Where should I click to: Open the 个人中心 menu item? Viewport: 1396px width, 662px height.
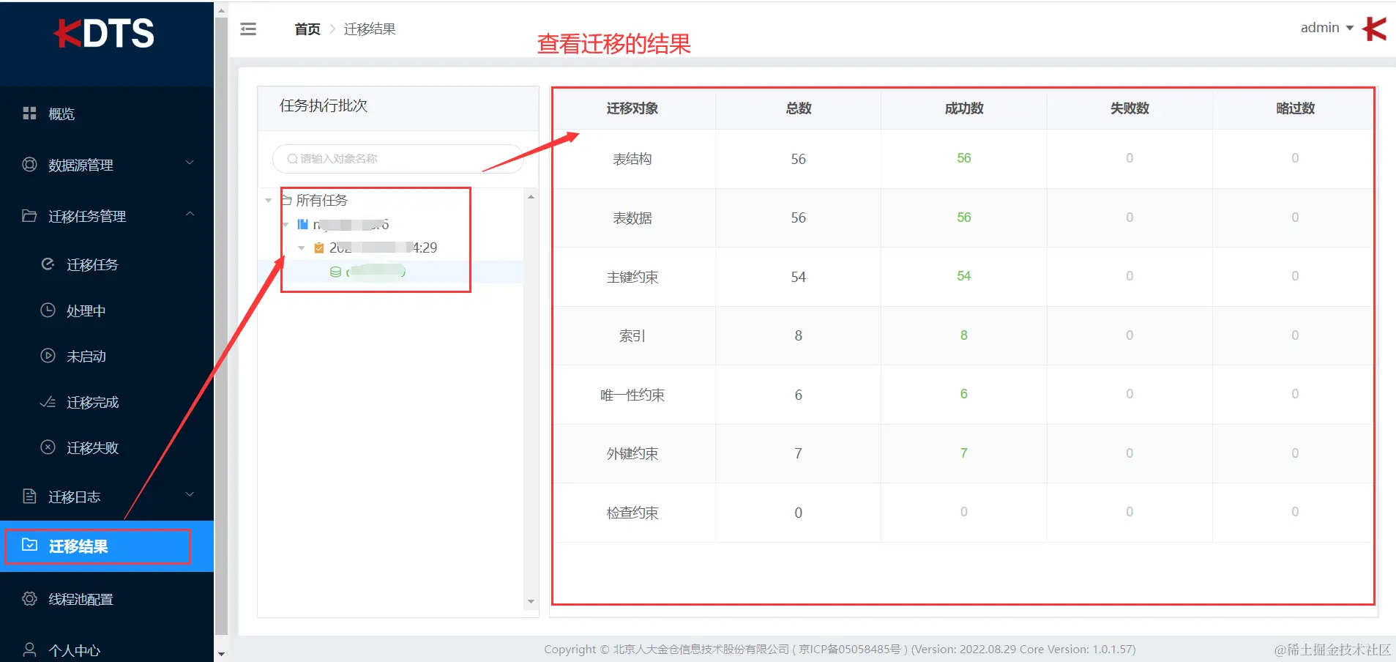tap(107, 650)
